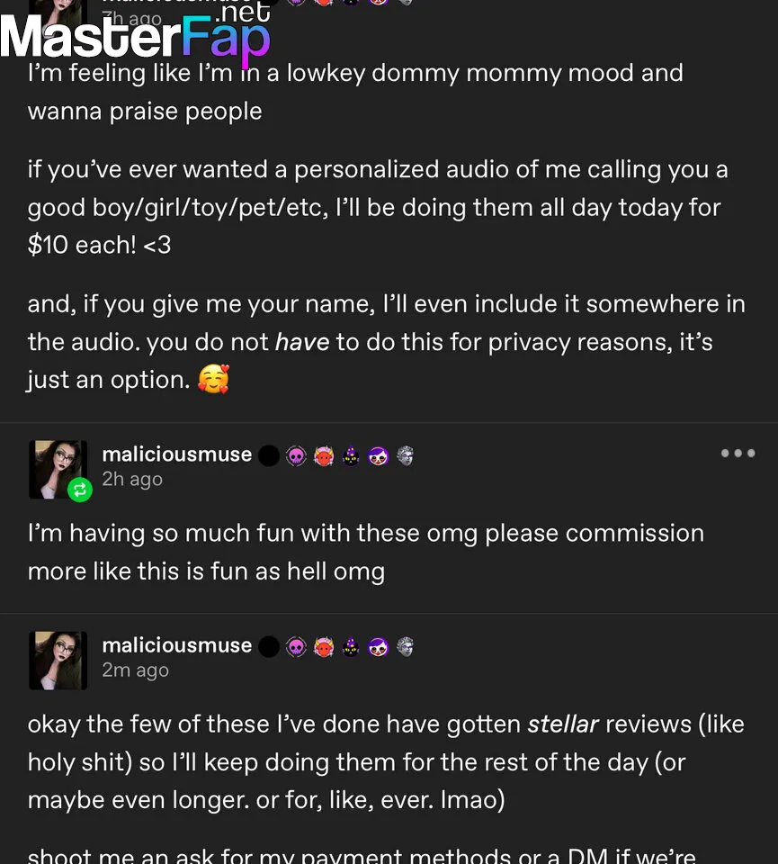Click the pink skull badge on 2h post
The width and height of the screenshot is (778, 864).
pos(296,456)
